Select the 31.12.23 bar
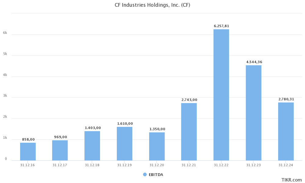 [253, 113]
